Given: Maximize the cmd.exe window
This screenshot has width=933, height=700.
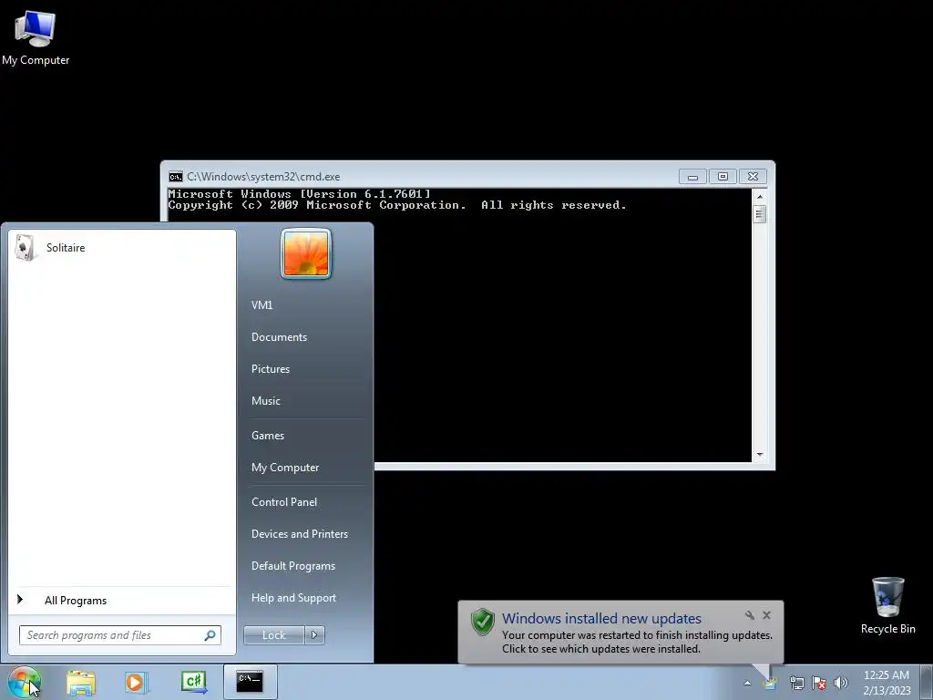Looking at the screenshot, I should [x=723, y=177].
